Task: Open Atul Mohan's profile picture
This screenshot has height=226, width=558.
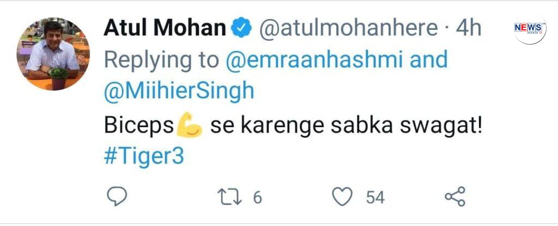Action: [x=52, y=53]
